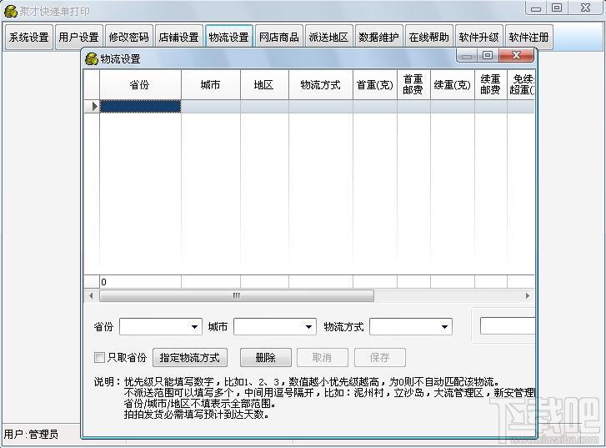Click the horizontal scrollbar thumb of the grid
The width and height of the screenshot is (606, 448).
237,295
